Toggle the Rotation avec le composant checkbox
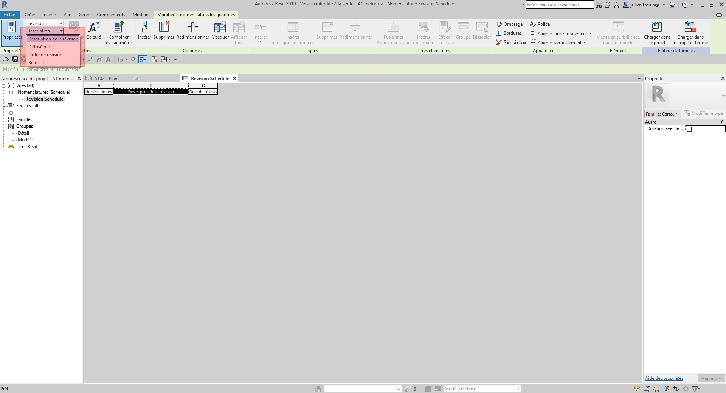 pos(689,129)
